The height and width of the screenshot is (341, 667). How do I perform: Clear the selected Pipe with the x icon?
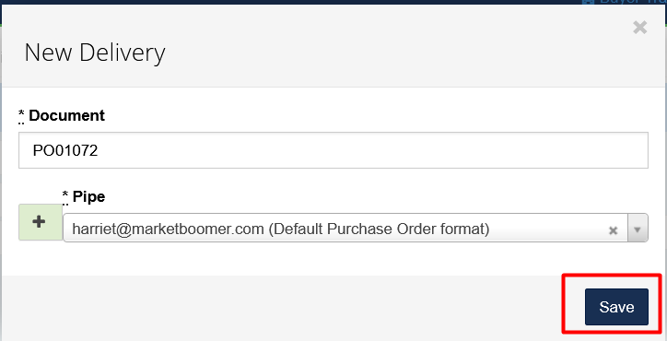coord(613,230)
